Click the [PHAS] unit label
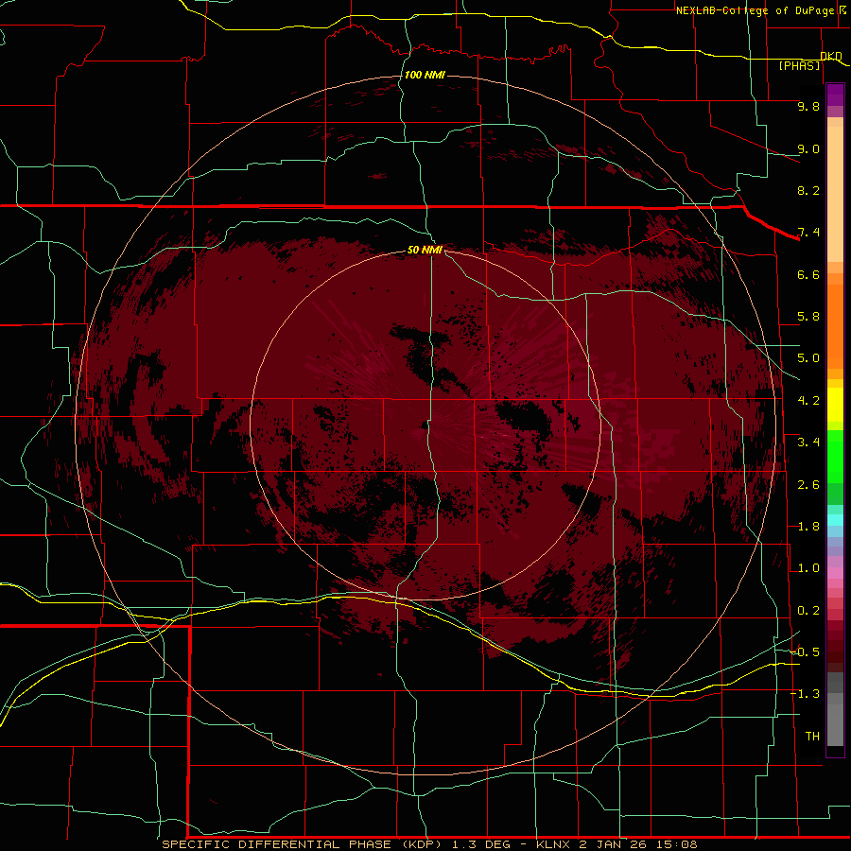The height and width of the screenshot is (851, 851). click(799, 65)
